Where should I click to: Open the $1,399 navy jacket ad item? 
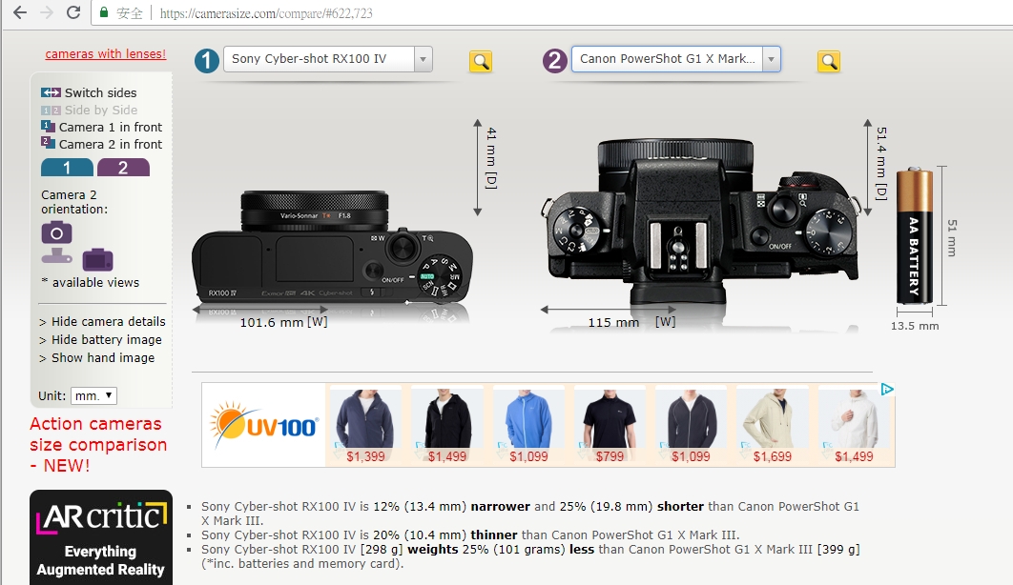pos(365,425)
